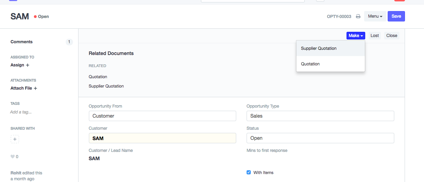Open related Quotation document link
Image resolution: width=424 pixels, height=182 pixels.
pyautogui.click(x=98, y=77)
